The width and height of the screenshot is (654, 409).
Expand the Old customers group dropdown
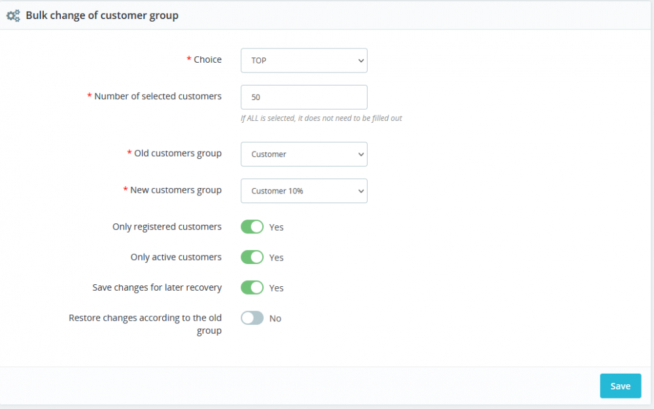(304, 154)
